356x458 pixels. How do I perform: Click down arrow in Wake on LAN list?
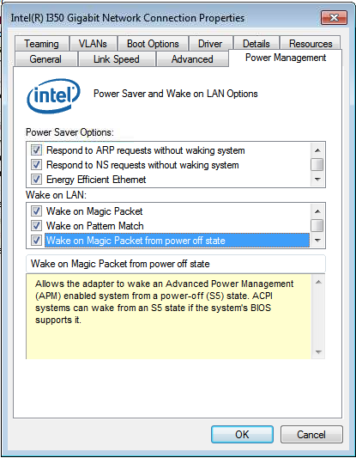(x=317, y=241)
